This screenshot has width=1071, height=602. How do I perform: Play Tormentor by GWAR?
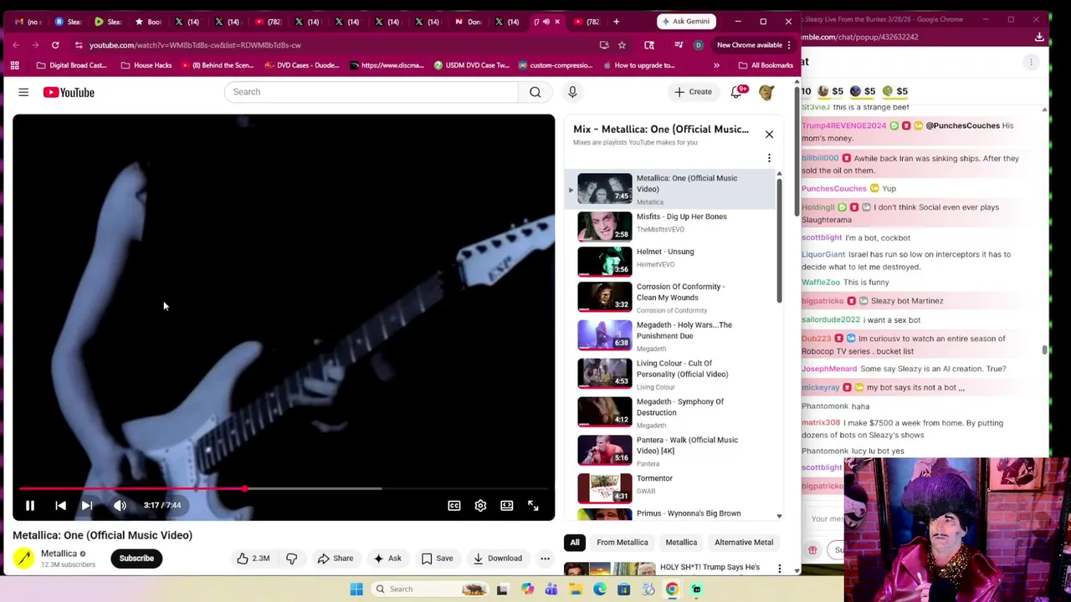pyautogui.click(x=669, y=487)
